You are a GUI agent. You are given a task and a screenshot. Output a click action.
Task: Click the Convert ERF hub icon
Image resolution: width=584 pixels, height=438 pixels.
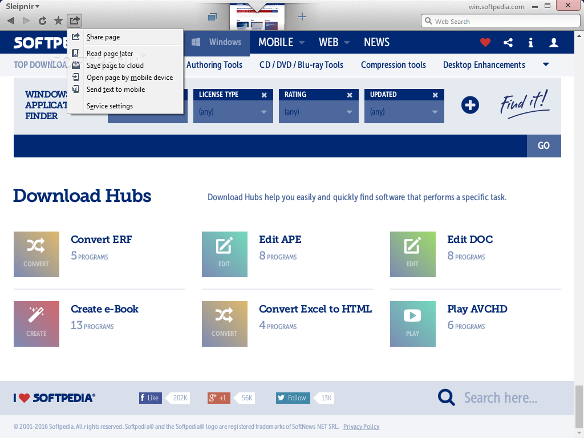[36, 254]
